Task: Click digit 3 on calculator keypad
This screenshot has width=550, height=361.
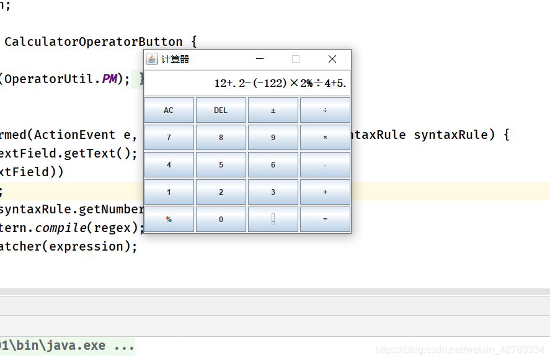Action: coord(273,192)
